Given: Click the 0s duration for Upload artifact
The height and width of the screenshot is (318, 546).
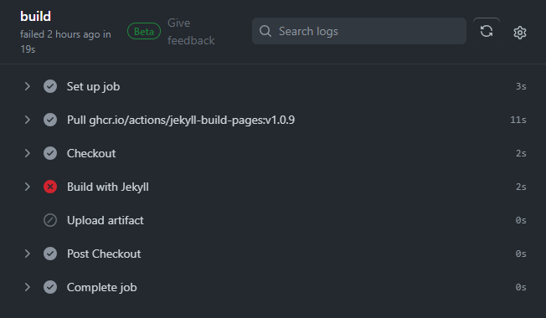Looking at the screenshot, I should 521,220.
